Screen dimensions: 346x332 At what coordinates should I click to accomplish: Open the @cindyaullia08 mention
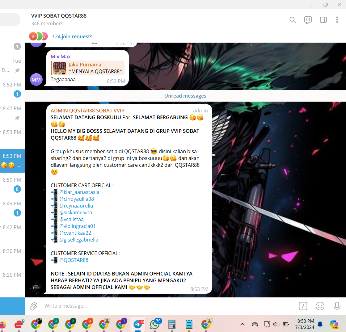(77, 199)
